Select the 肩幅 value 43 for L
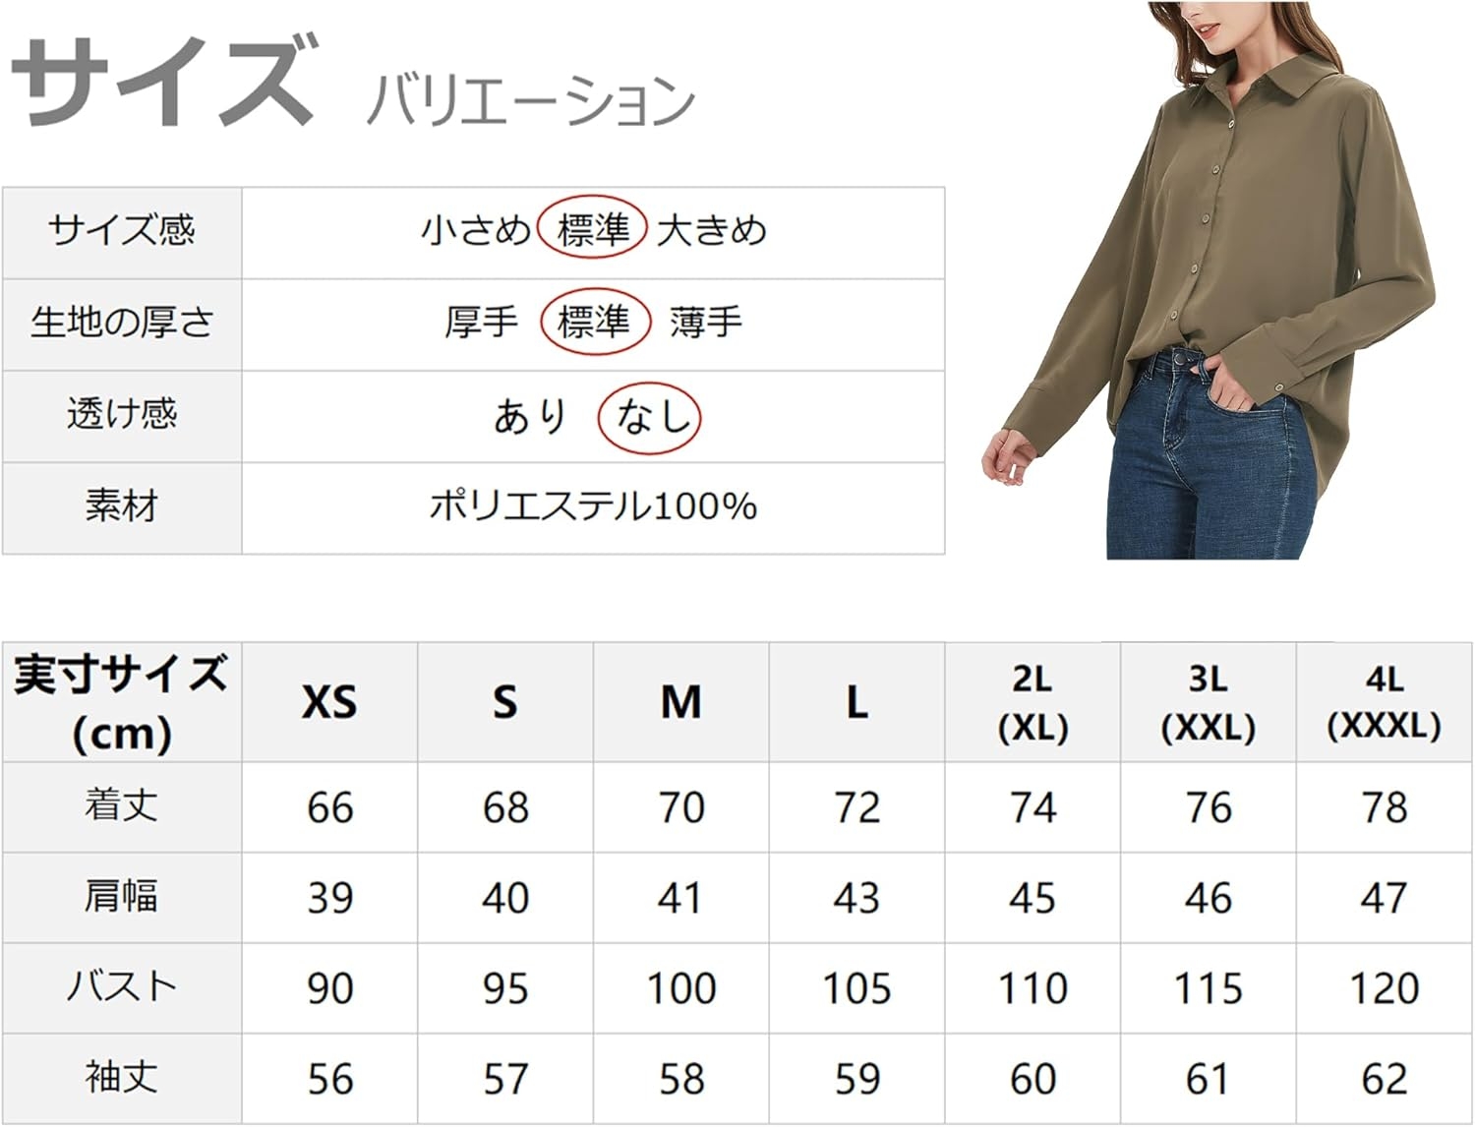Screen dimensions: 1475x1127 click(x=856, y=899)
